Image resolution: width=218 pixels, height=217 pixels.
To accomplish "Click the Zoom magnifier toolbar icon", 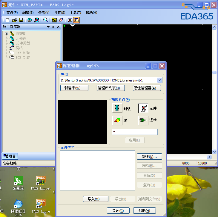I will 45,20.
